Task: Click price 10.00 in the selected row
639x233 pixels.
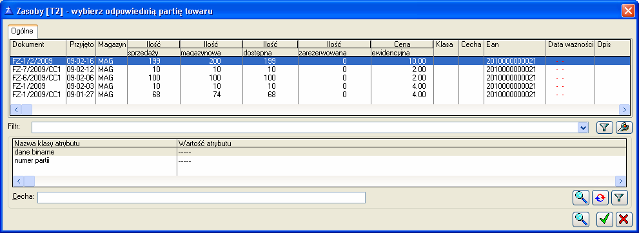Action: coord(417,61)
